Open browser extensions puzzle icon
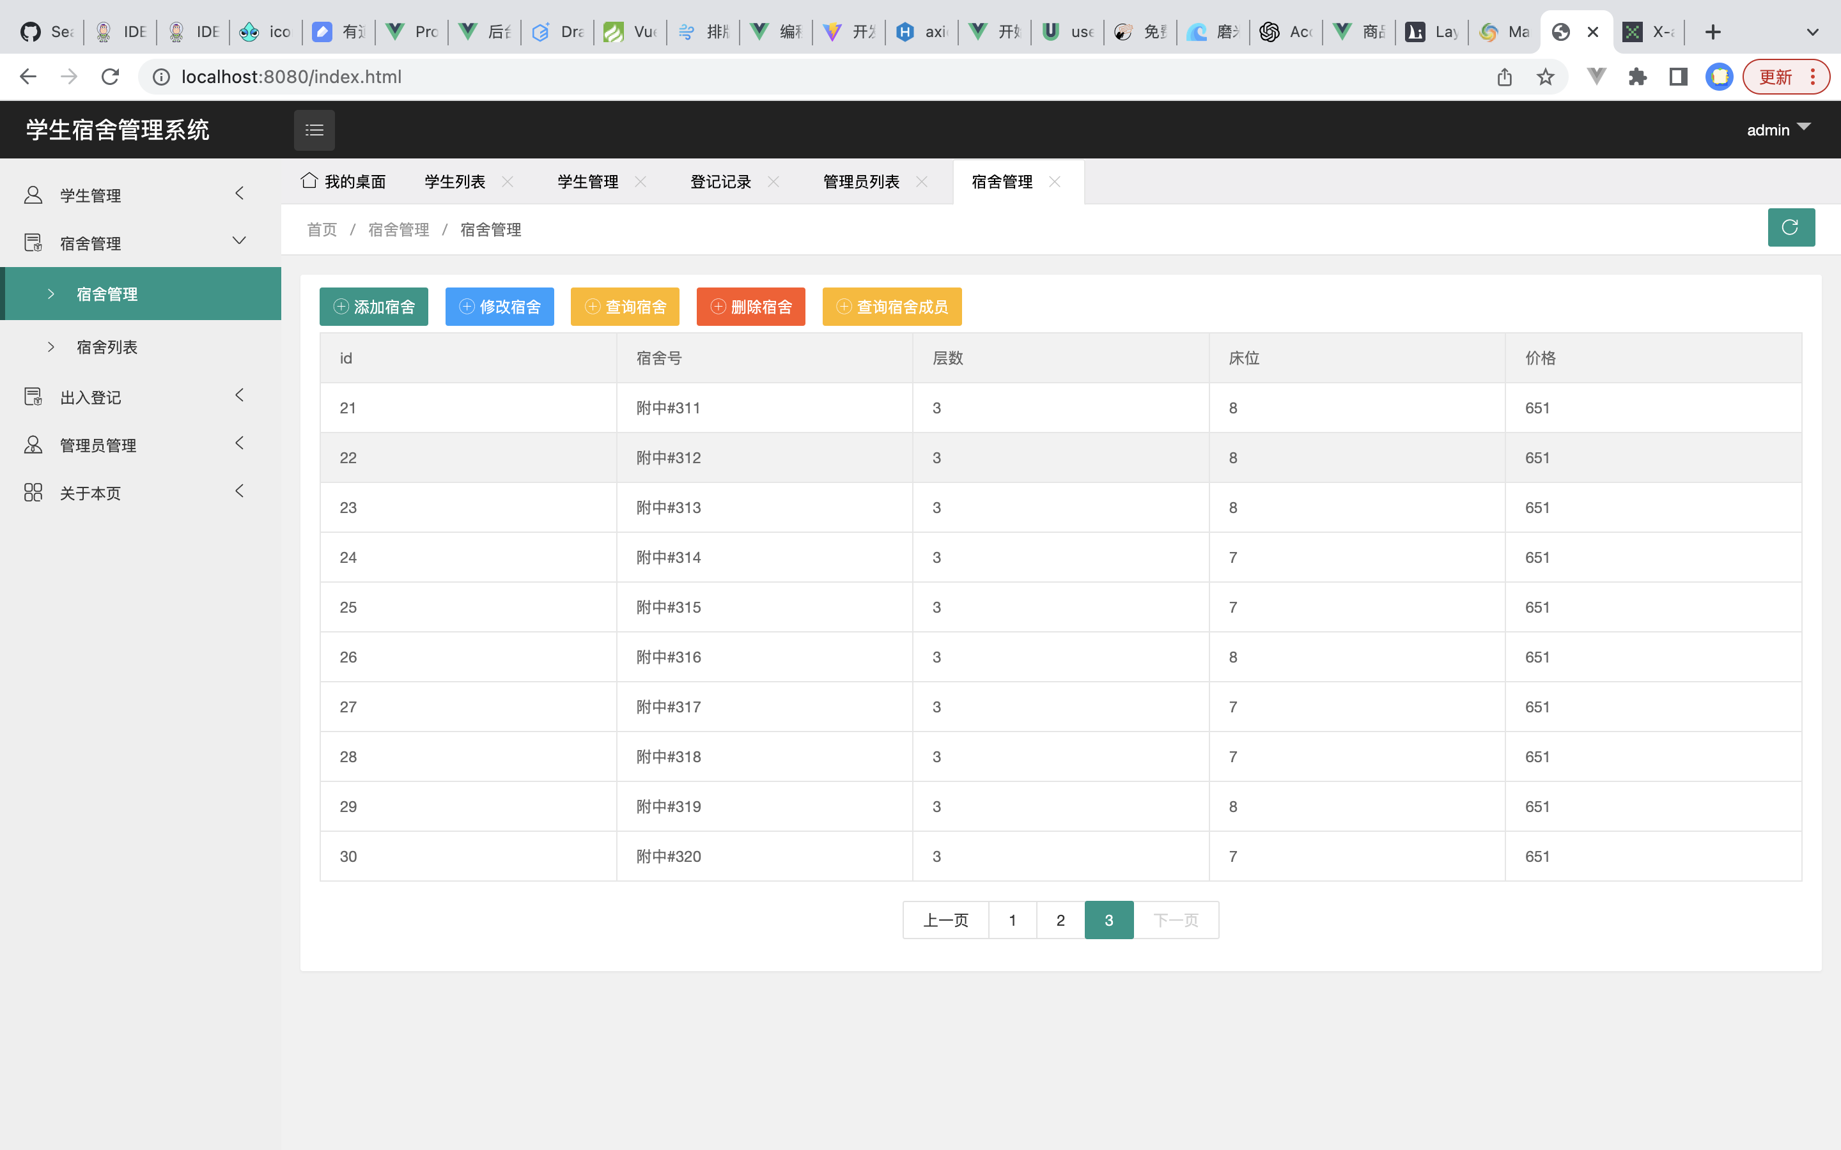The image size is (1841, 1150). tap(1637, 77)
